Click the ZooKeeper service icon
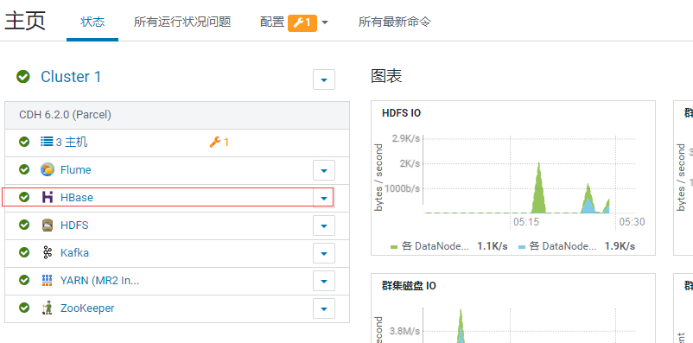Screen dimensions: 693x343 click(x=48, y=308)
